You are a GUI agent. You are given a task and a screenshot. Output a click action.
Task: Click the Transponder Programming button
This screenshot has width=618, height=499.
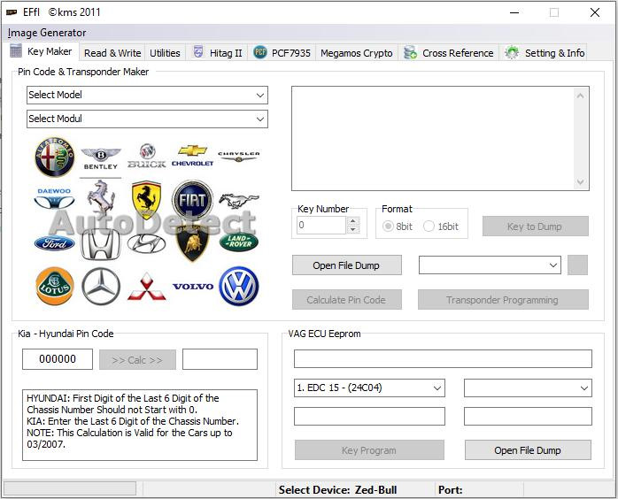pos(503,300)
